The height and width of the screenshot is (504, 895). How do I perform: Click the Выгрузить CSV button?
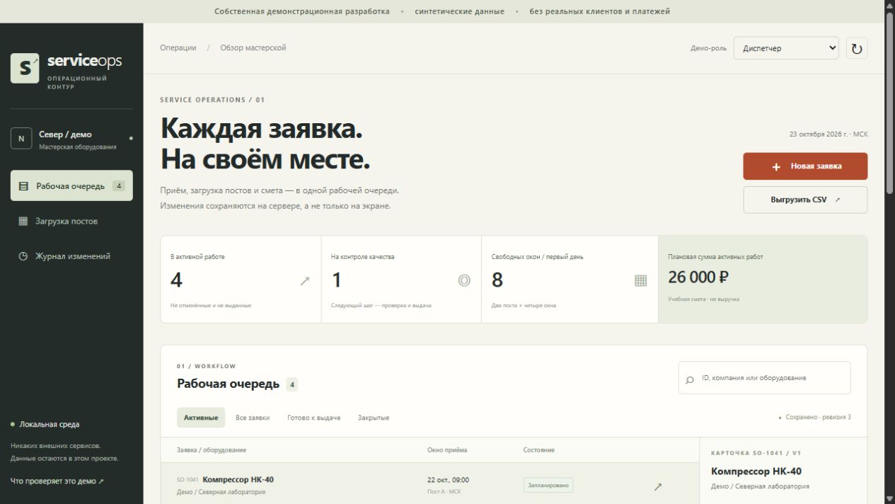point(805,200)
